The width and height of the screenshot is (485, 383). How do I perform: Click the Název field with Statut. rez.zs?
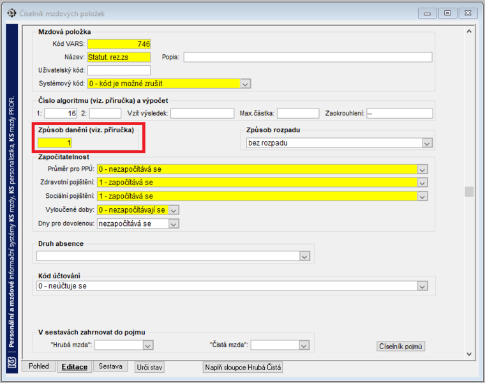[119, 57]
